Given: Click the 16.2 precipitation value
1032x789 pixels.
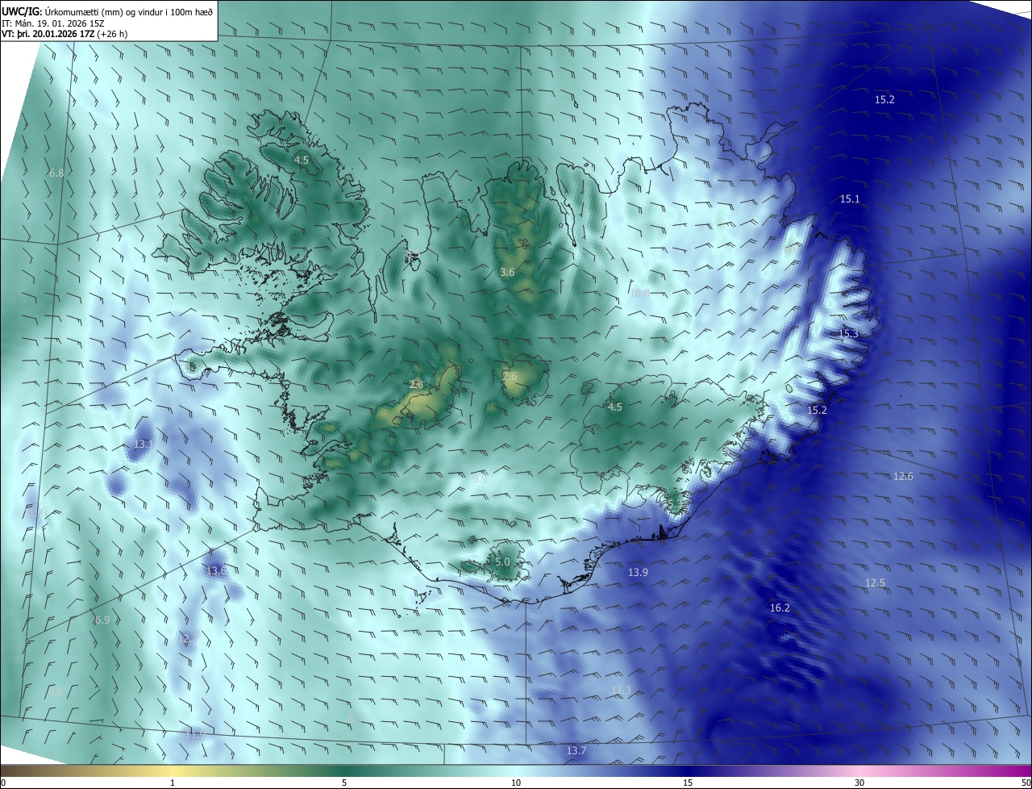Looking at the screenshot, I should pos(780,608).
